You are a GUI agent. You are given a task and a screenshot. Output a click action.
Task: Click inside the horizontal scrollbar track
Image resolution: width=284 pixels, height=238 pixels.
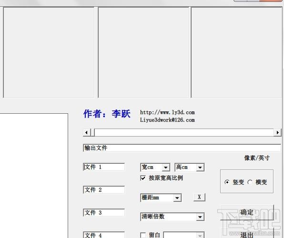coord(184,132)
